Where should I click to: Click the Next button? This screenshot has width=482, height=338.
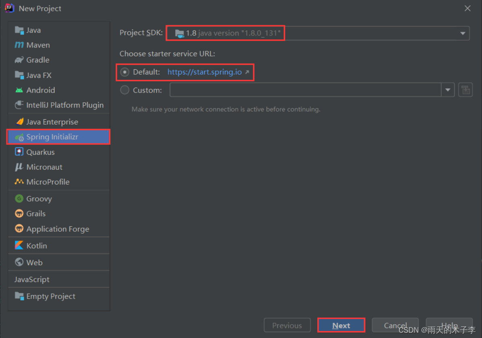click(341, 325)
